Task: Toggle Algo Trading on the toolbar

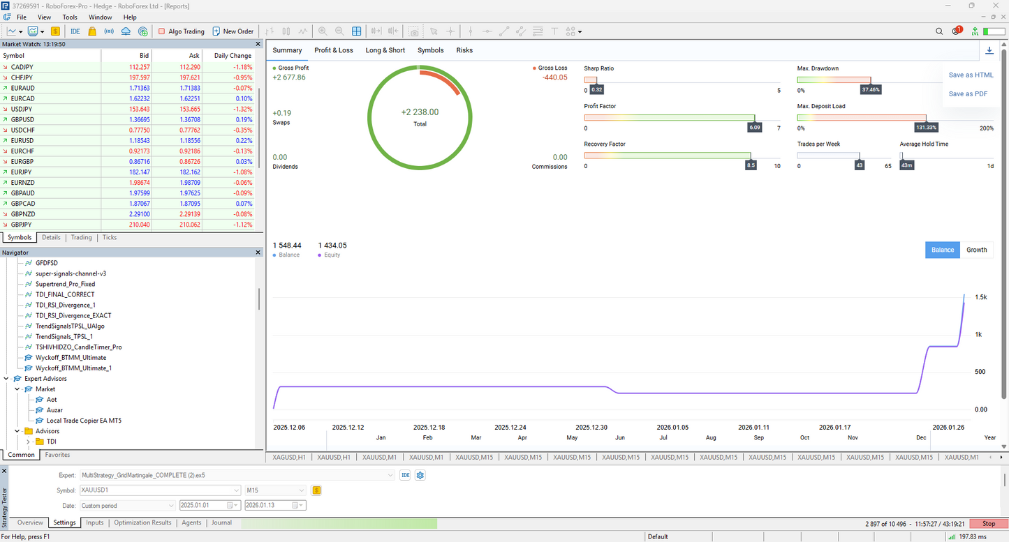Action: (x=182, y=31)
